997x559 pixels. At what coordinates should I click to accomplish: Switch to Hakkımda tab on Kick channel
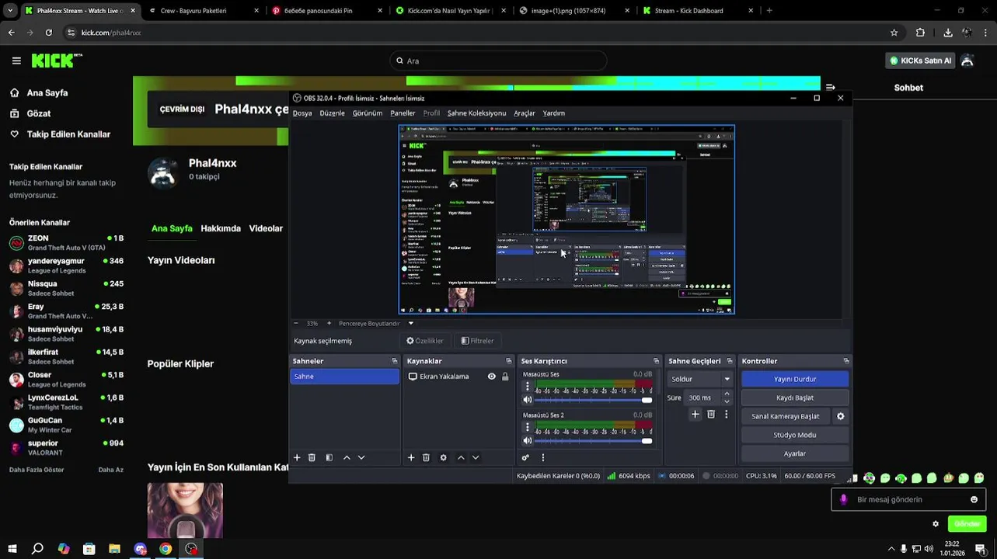point(221,229)
